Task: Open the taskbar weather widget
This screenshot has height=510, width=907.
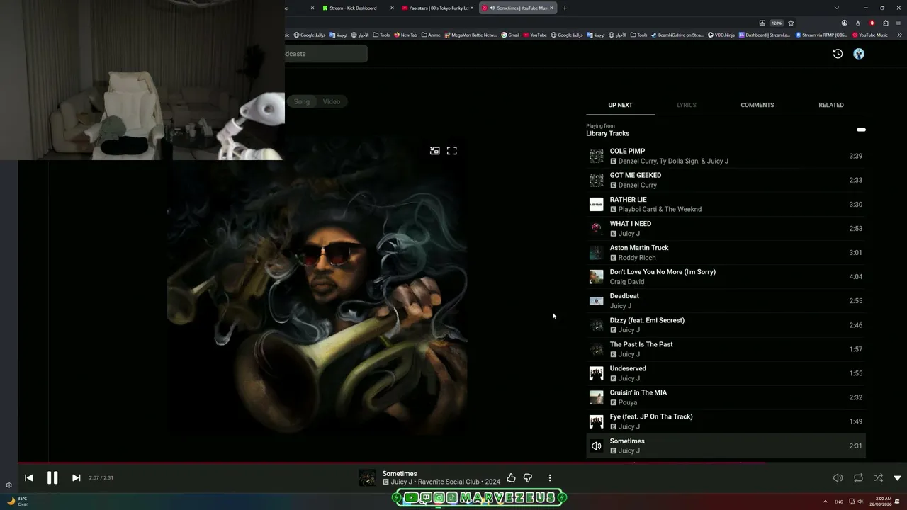Action: coord(18,501)
